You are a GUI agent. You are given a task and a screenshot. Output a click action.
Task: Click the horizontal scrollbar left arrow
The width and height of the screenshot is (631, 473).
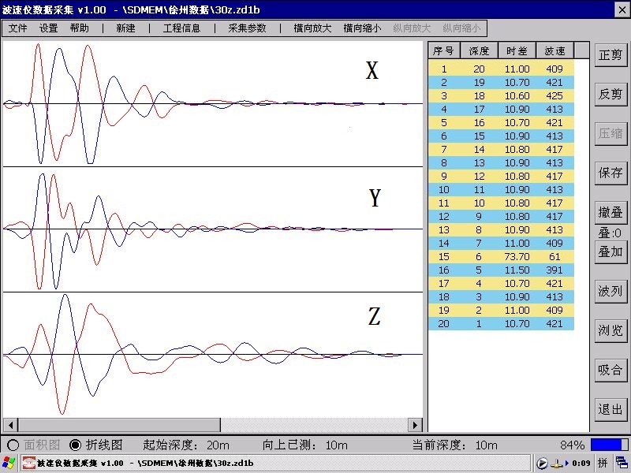[10, 425]
